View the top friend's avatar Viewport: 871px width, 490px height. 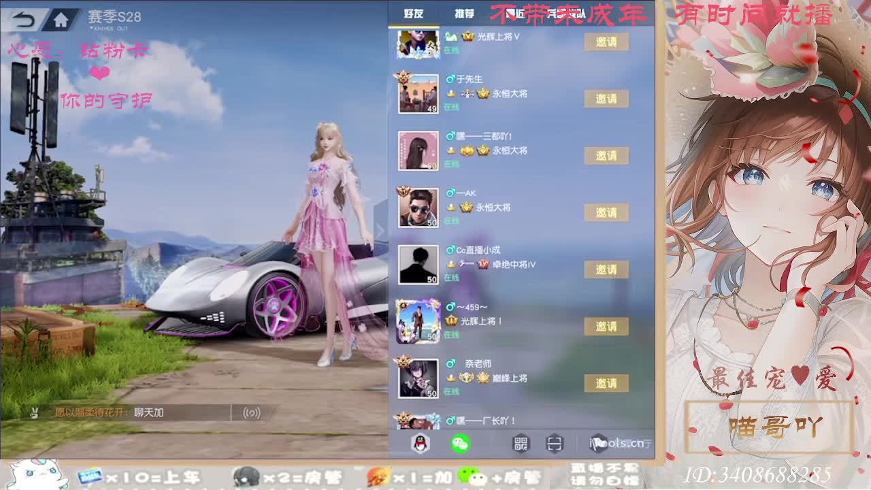[418, 44]
